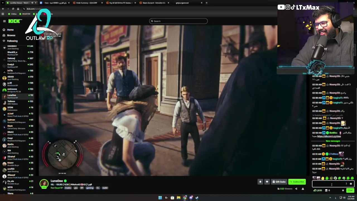The width and height of the screenshot is (357, 201).
Task: Click the green Chat send button
Action: tap(350, 190)
